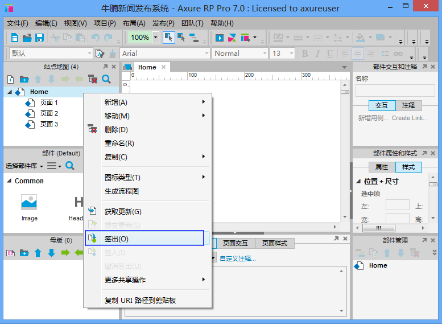Toggle underline text formatting
This screenshot has height=324, width=442.
coord(330,54)
